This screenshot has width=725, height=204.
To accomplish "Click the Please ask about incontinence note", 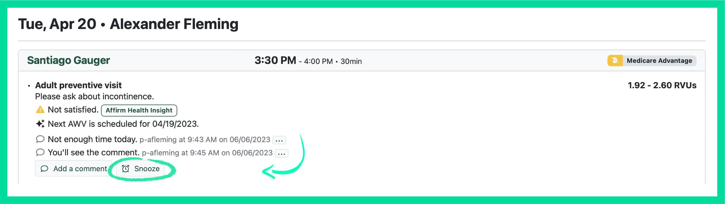I will [94, 96].
